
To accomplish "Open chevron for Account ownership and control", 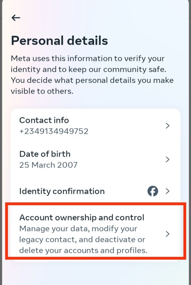I will [x=168, y=234].
